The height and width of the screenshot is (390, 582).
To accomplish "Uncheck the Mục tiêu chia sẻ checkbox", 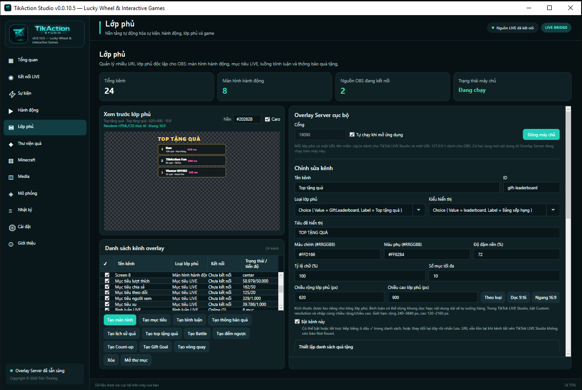I will pos(107,287).
